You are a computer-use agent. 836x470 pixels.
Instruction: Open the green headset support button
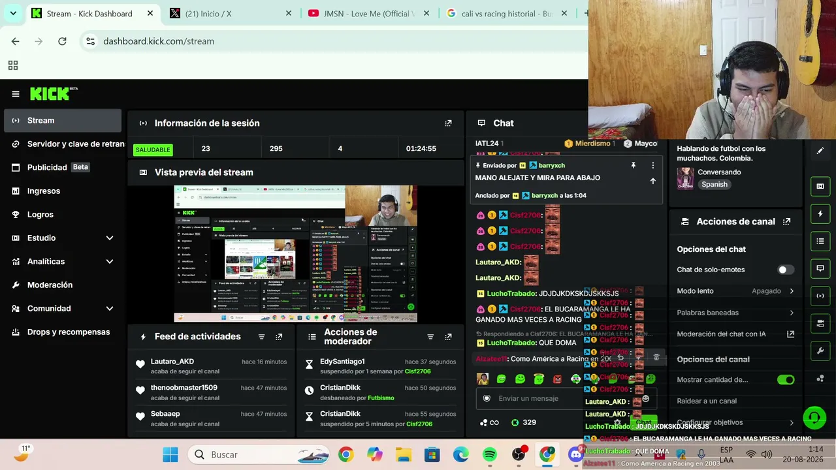point(814,416)
